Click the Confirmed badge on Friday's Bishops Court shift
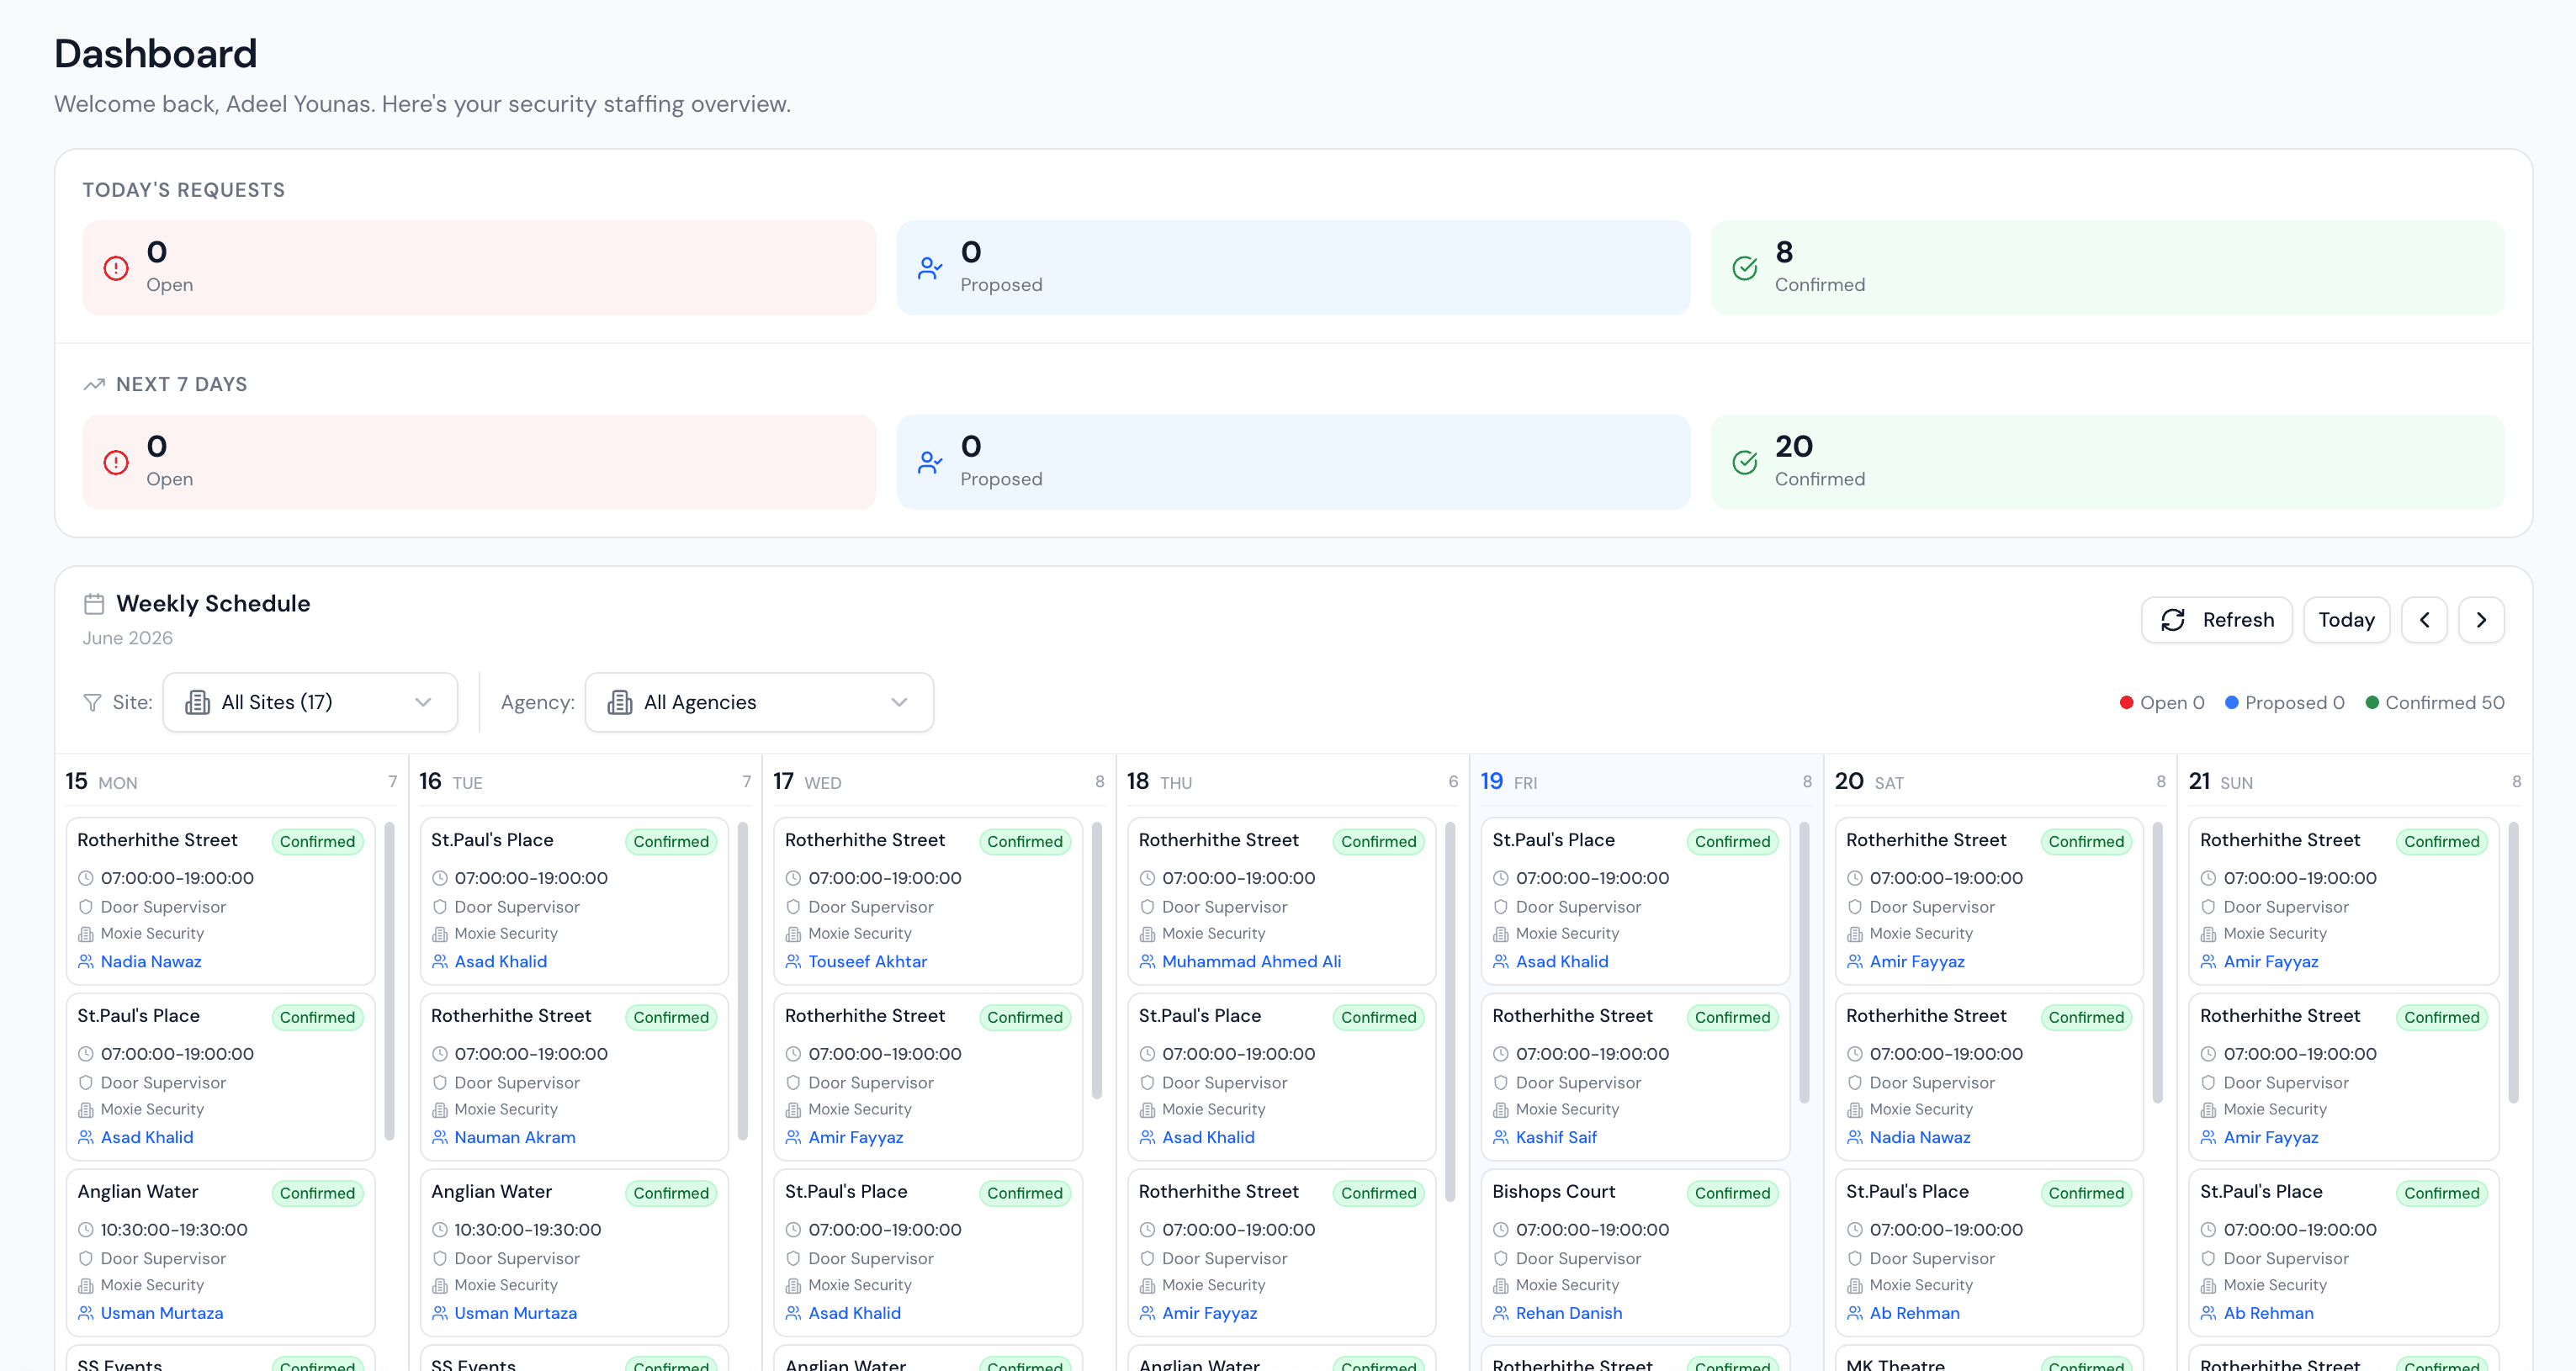Image resolution: width=2576 pixels, height=1371 pixels. 1732,1193
